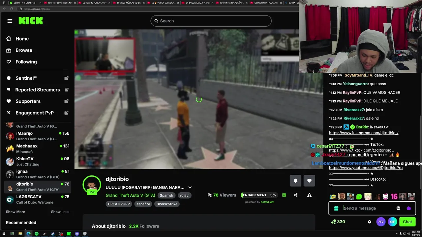Open Mechaaax channel from sidebar

pyautogui.click(x=38, y=149)
